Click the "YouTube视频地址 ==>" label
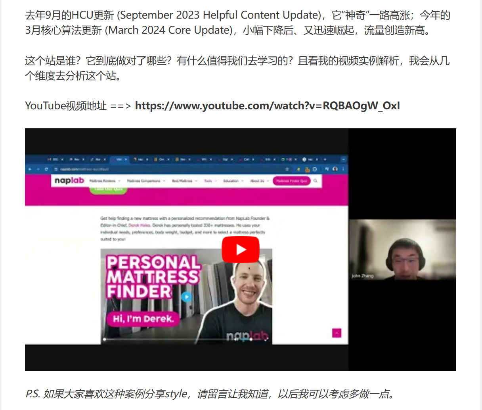Screen dimensions: 482x410 [x=78, y=106]
